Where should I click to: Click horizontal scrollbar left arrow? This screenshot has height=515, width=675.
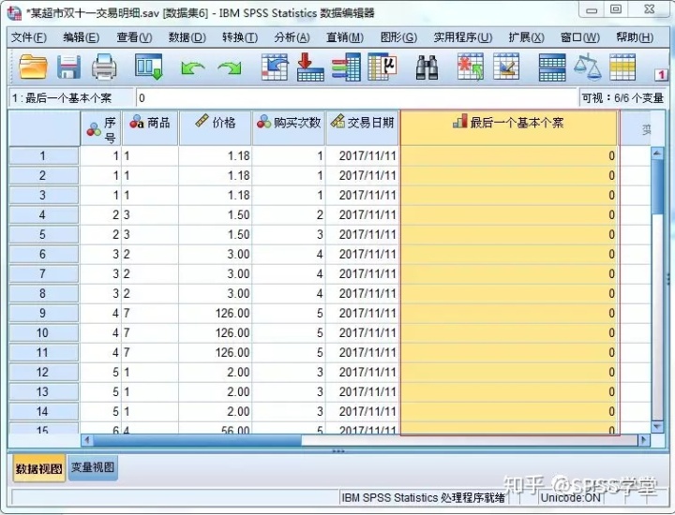click(x=87, y=440)
